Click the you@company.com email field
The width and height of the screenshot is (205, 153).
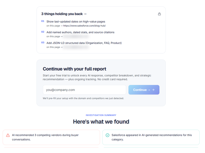coord(85,90)
